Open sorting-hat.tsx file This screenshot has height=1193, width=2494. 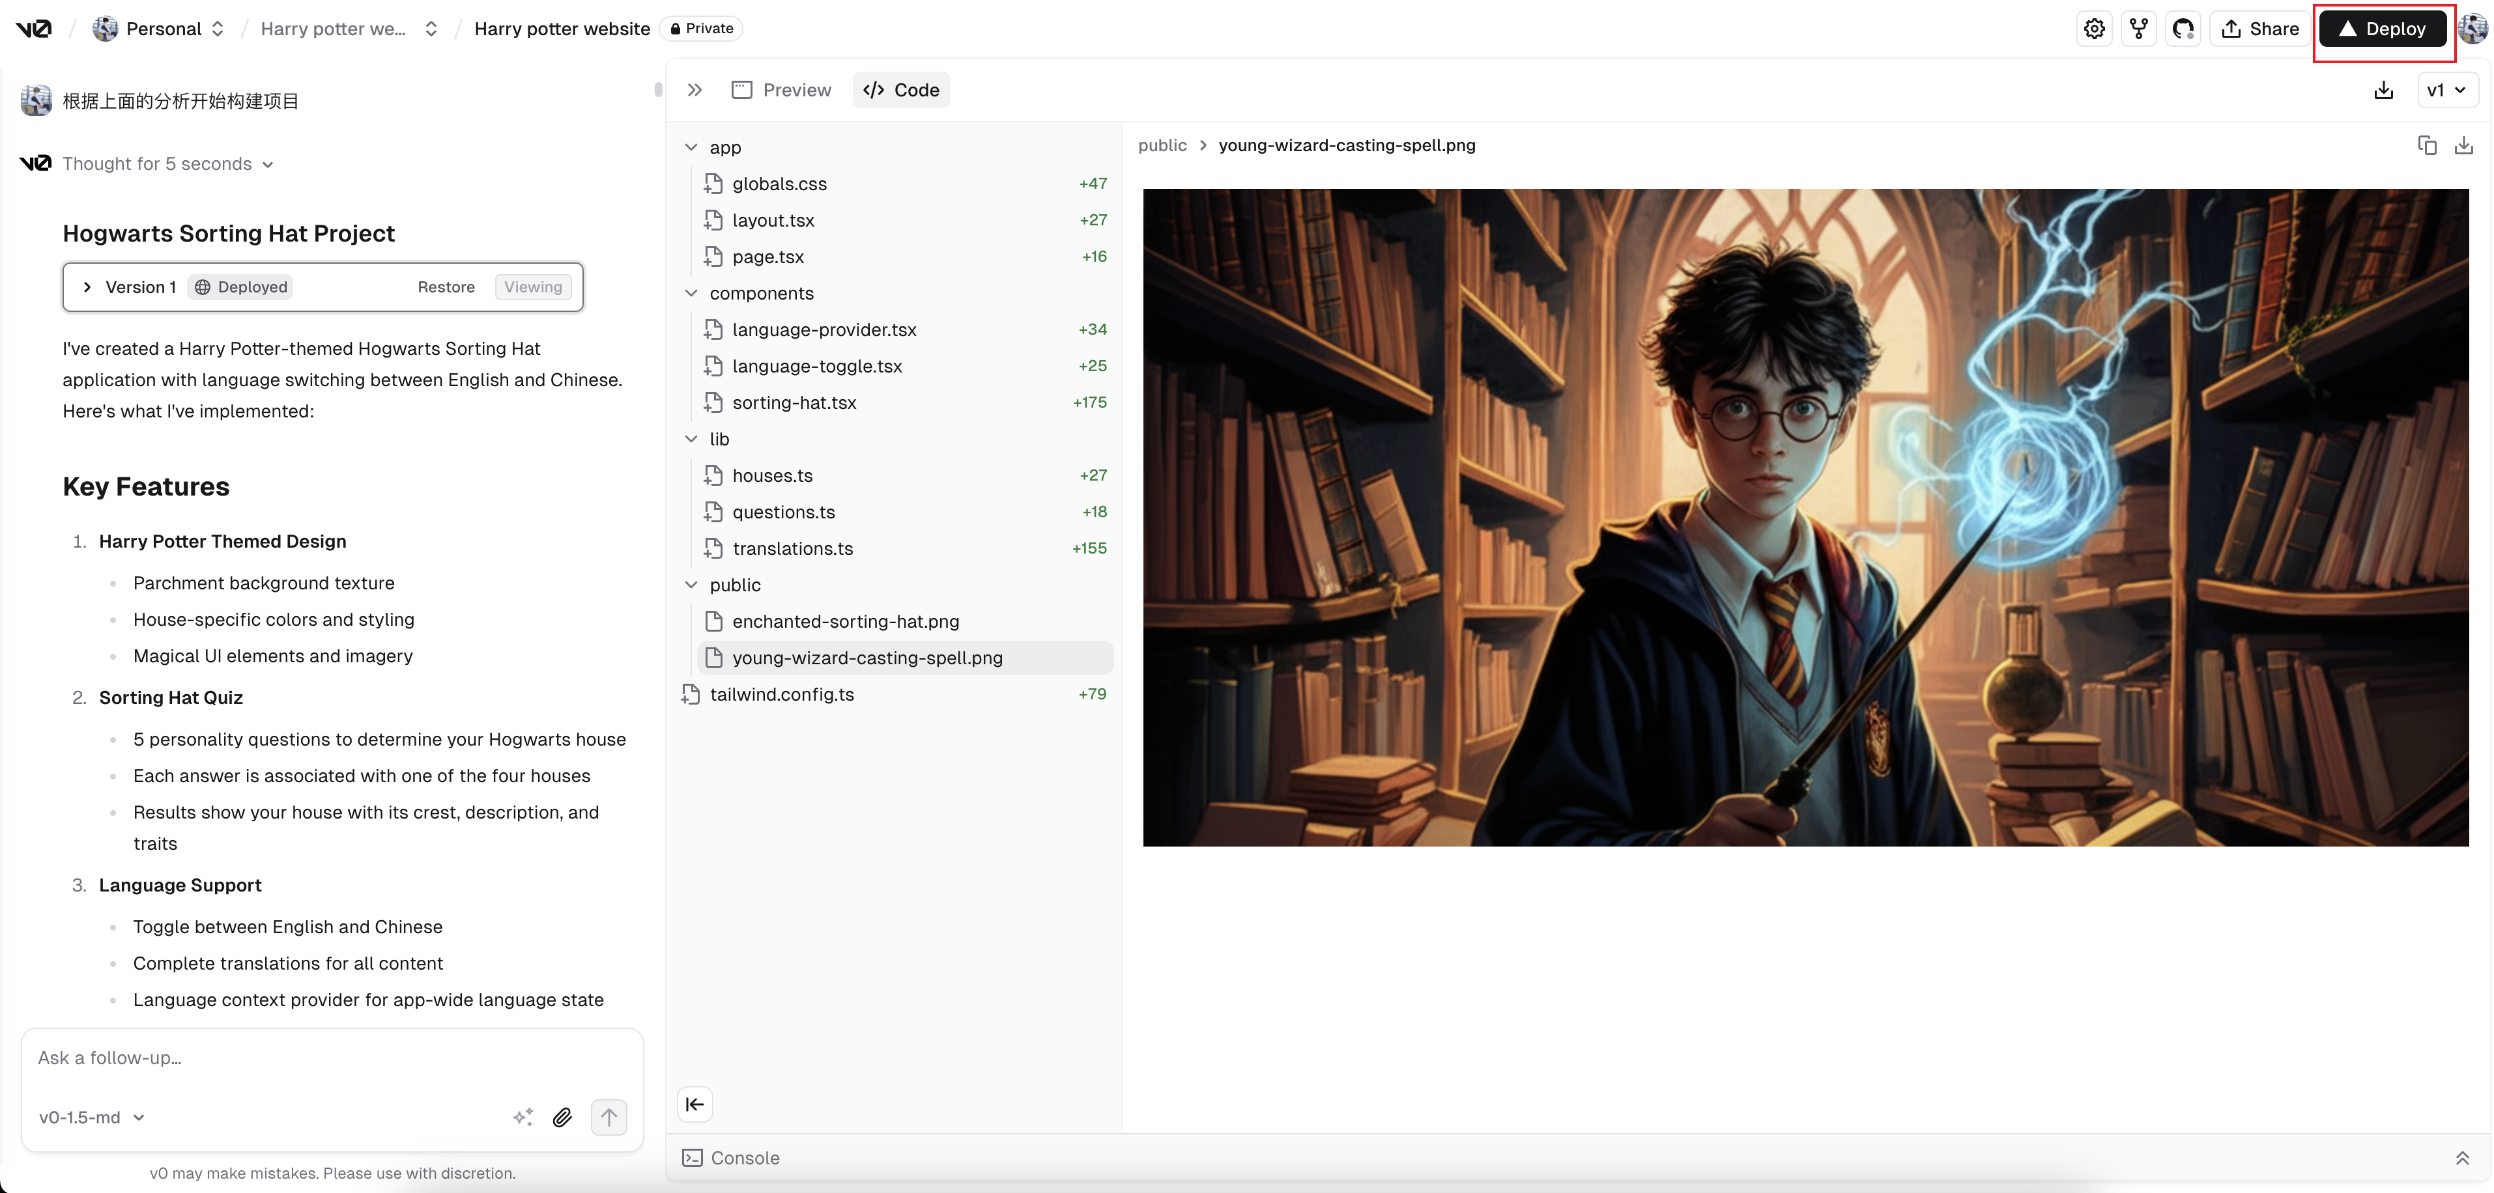pyautogui.click(x=905, y=402)
